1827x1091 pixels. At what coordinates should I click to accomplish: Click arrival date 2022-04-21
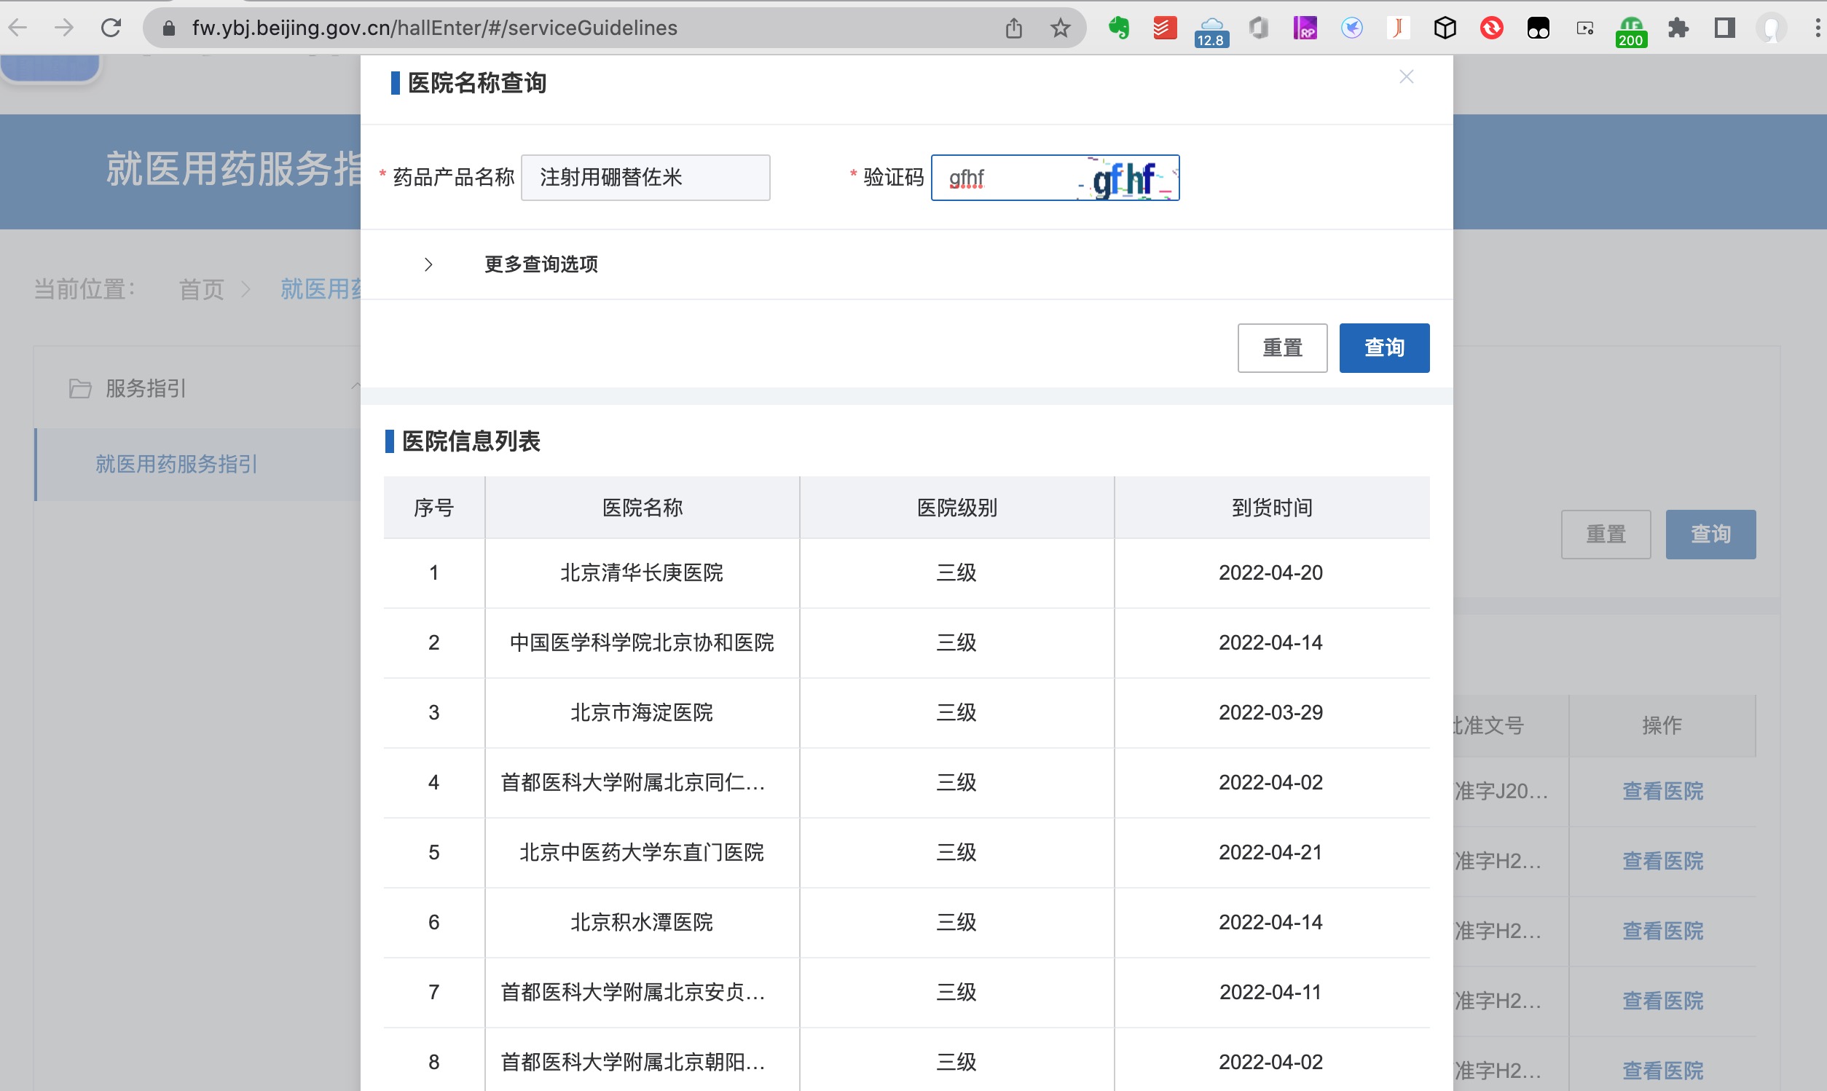click(x=1270, y=852)
